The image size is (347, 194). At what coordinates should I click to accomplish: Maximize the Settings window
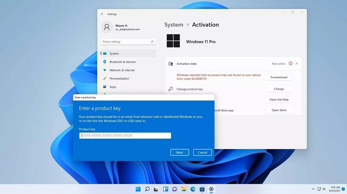[x=293, y=13]
